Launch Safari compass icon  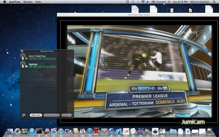61,131
